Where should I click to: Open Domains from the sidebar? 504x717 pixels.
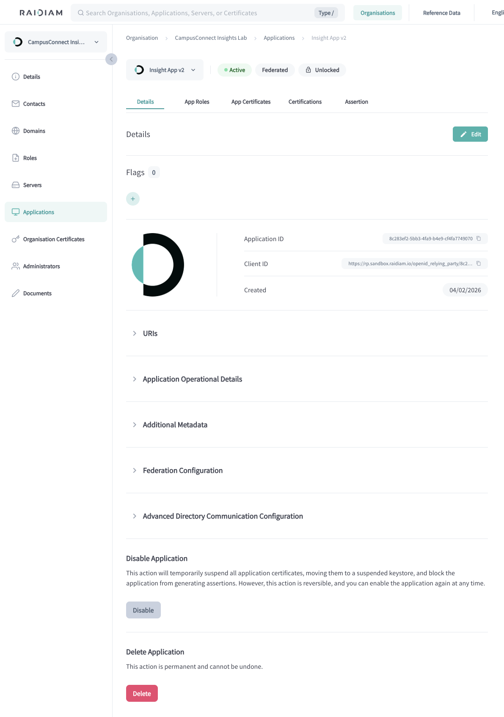click(x=34, y=131)
